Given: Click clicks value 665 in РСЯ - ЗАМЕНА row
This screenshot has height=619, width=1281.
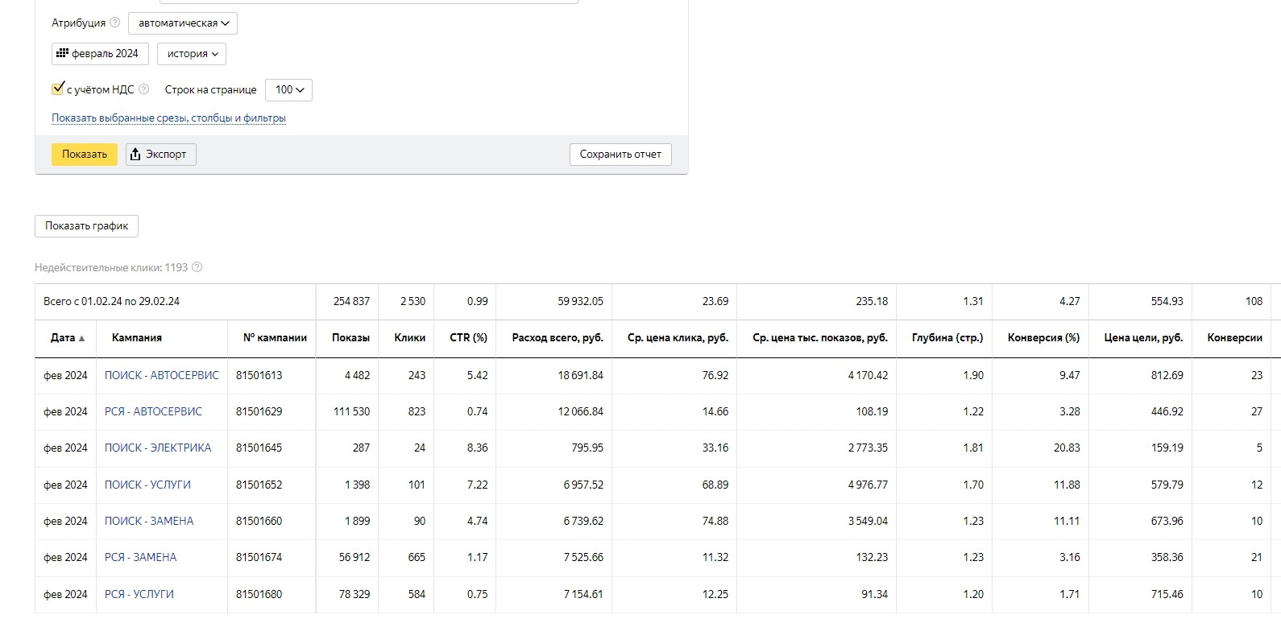Looking at the screenshot, I should pyautogui.click(x=417, y=557).
